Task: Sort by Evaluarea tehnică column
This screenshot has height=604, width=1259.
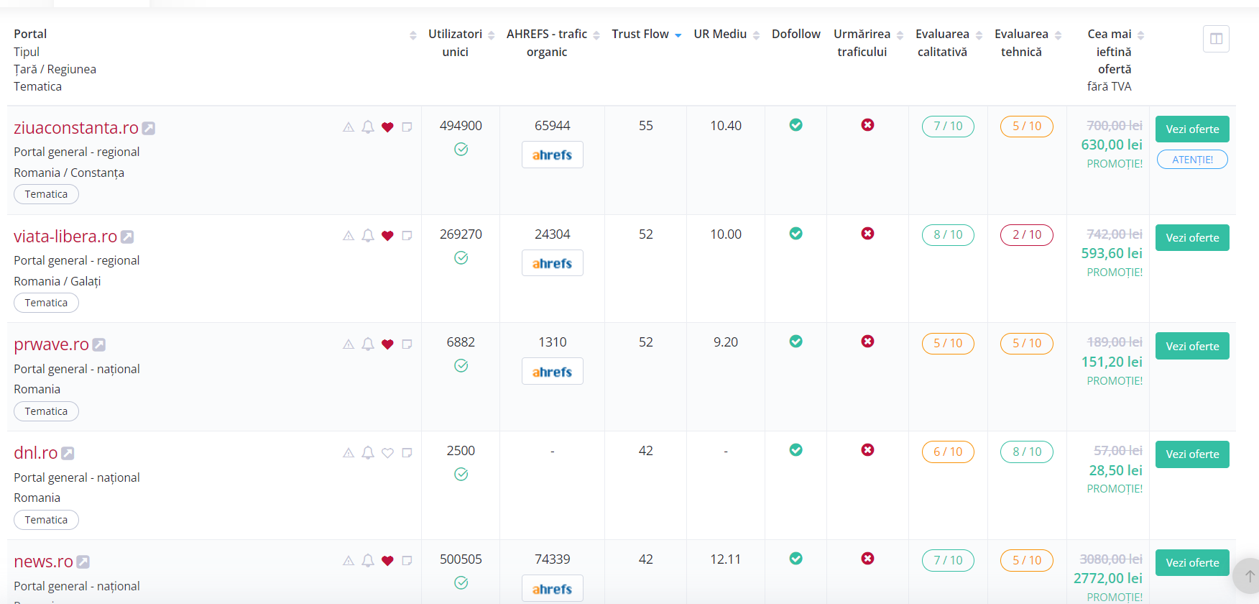Action: pos(1058,35)
